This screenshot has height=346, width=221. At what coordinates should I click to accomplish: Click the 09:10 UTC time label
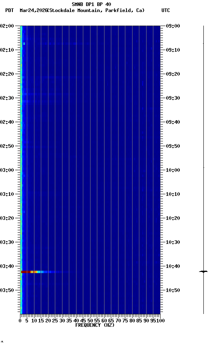173,50
